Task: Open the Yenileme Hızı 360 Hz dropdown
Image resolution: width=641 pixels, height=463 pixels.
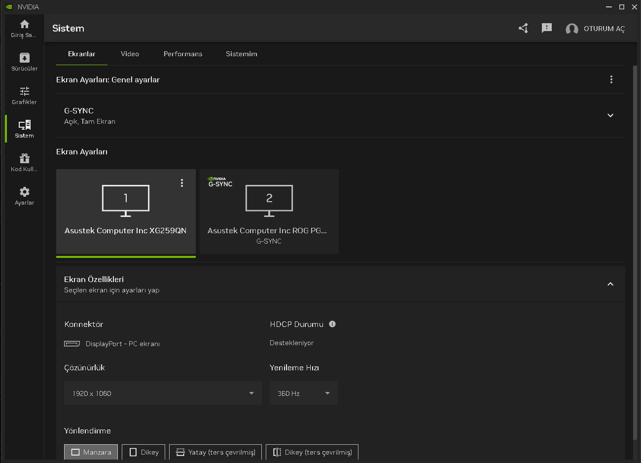Action: 303,393
